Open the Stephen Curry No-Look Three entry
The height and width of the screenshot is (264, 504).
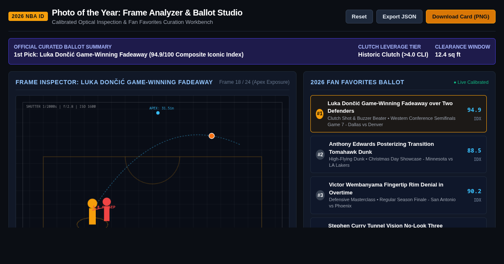coord(399,223)
